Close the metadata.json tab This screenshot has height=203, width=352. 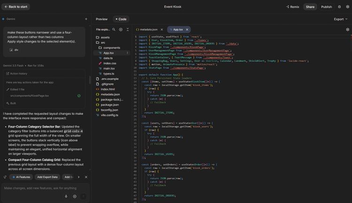tap(161, 30)
